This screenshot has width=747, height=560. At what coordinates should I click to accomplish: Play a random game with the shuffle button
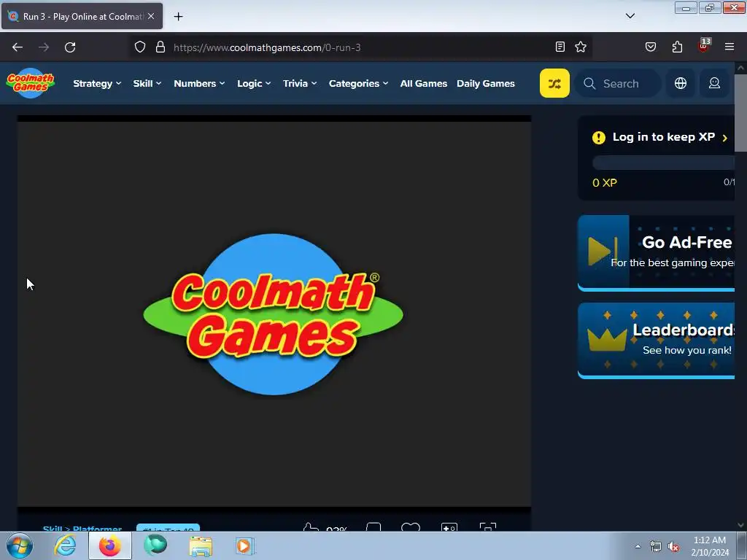point(554,83)
